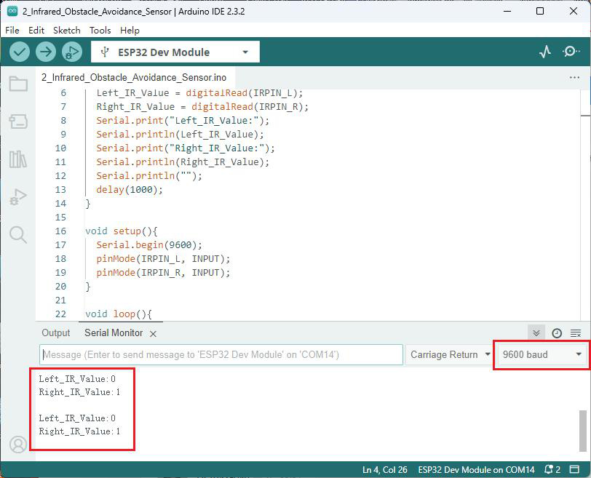Screen dimensions: 591x478
Task: Click the Arduino IDE app icon in title bar
Action: pyautogui.click(x=12, y=12)
